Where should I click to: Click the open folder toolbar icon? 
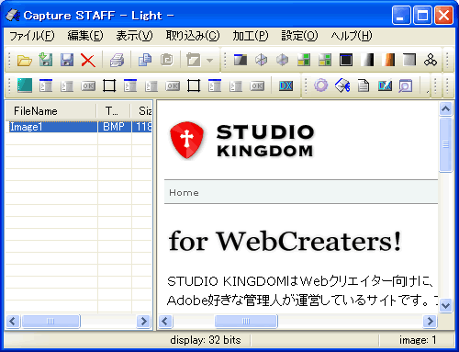(25, 60)
